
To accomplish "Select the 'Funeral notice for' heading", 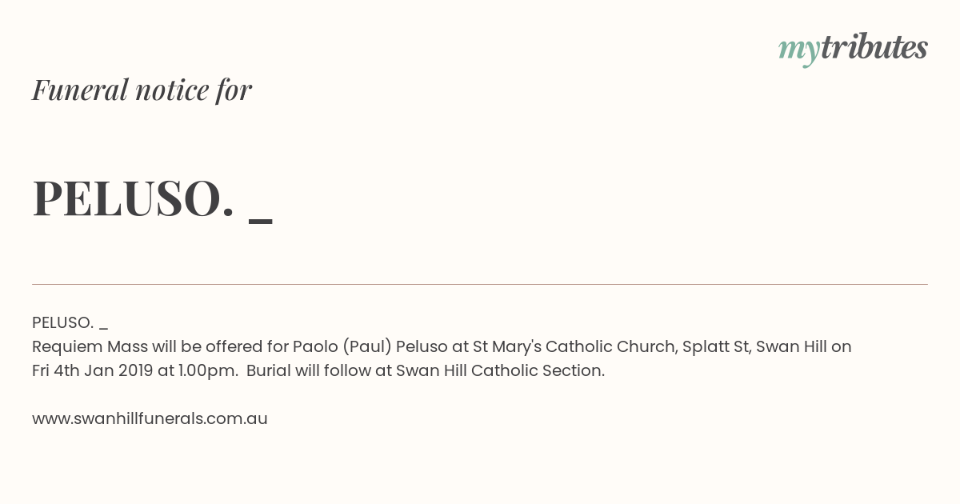I will point(142,90).
